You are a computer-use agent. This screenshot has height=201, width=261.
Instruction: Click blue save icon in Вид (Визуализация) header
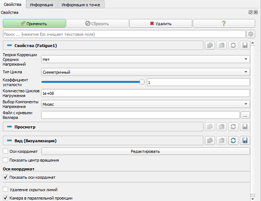(245, 140)
